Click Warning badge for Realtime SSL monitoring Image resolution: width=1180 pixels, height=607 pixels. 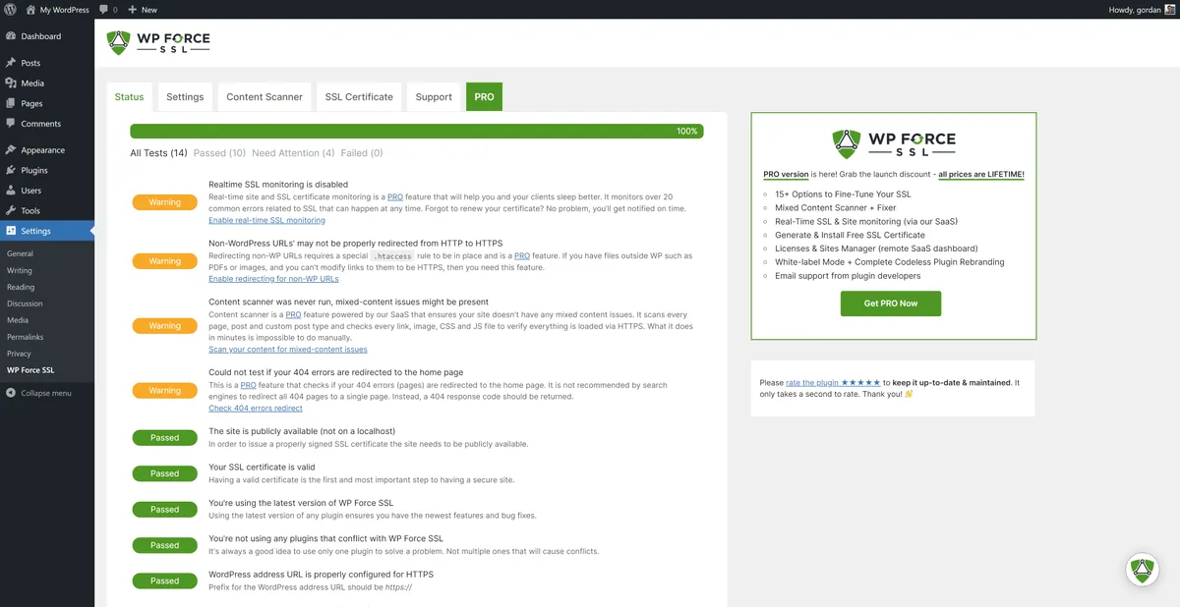165,202
